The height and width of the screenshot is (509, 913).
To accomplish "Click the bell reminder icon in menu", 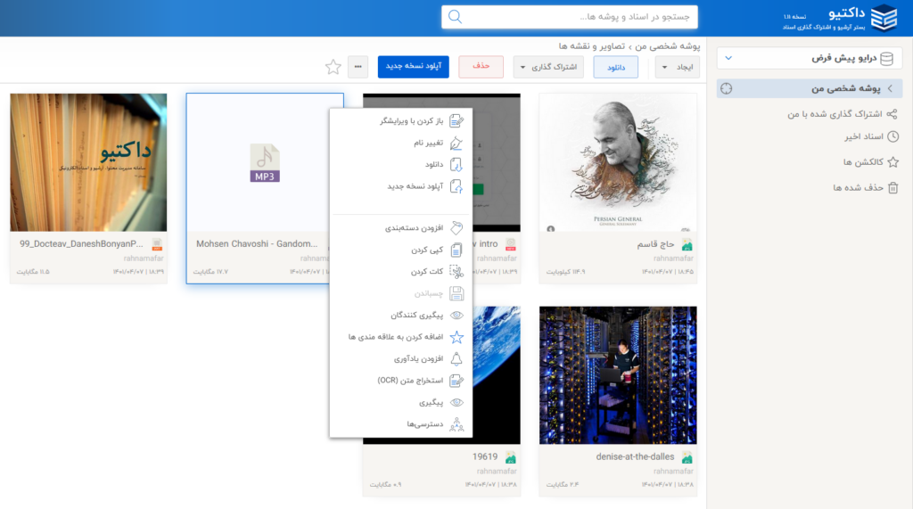I will click(456, 358).
